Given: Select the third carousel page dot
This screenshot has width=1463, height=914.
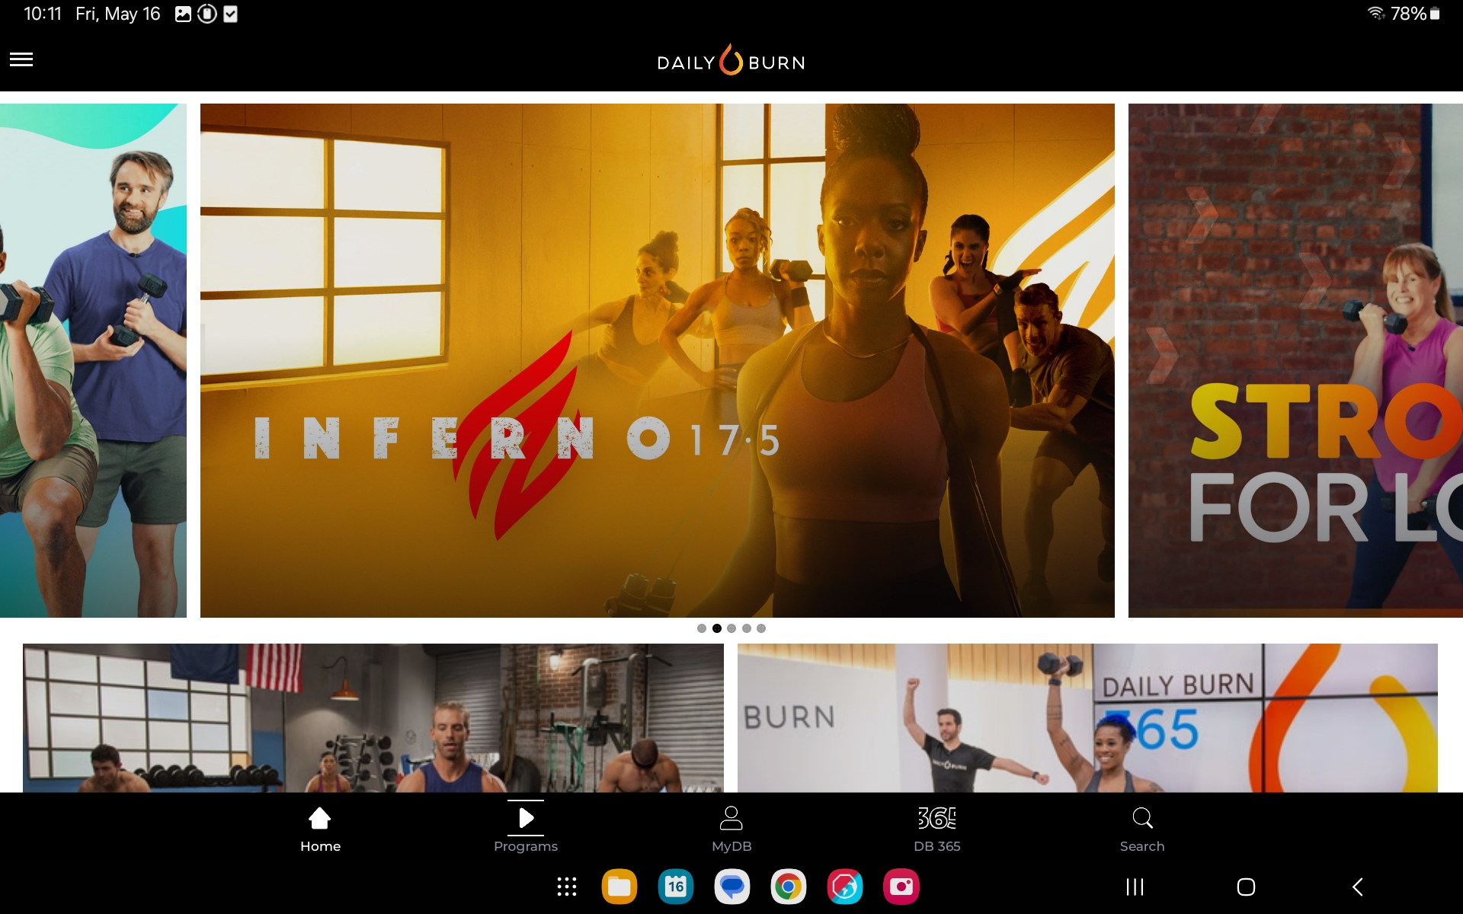Looking at the screenshot, I should point(731,628).
